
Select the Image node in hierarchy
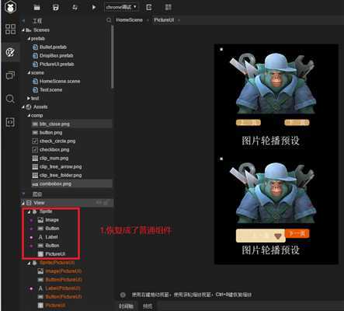(52, 220)
